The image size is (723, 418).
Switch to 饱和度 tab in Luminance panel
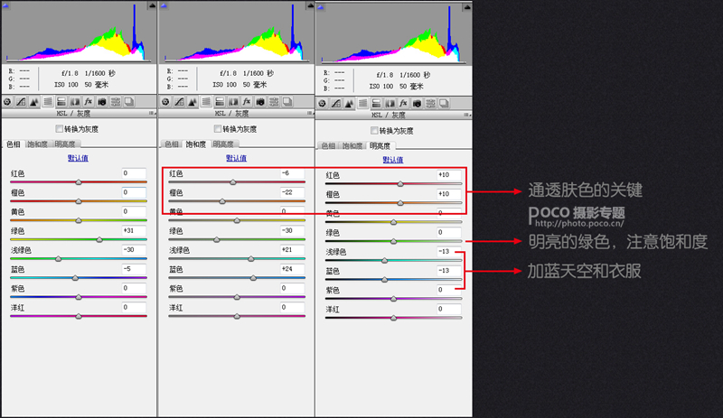pos(352,146)
